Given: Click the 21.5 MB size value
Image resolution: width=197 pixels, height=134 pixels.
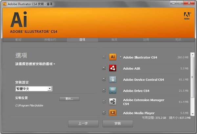Looking at the screenshot, I should tap(184, 91).
